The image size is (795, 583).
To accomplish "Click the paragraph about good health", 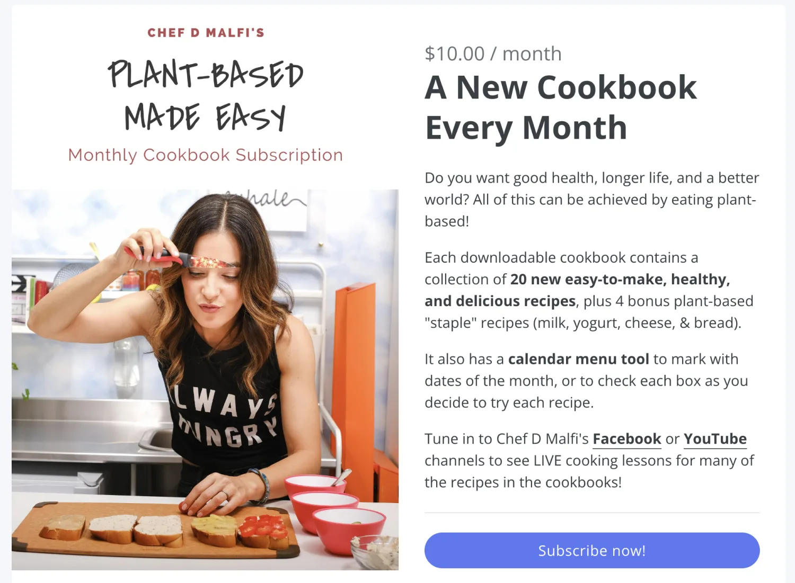I will click(x=592, y=200).
